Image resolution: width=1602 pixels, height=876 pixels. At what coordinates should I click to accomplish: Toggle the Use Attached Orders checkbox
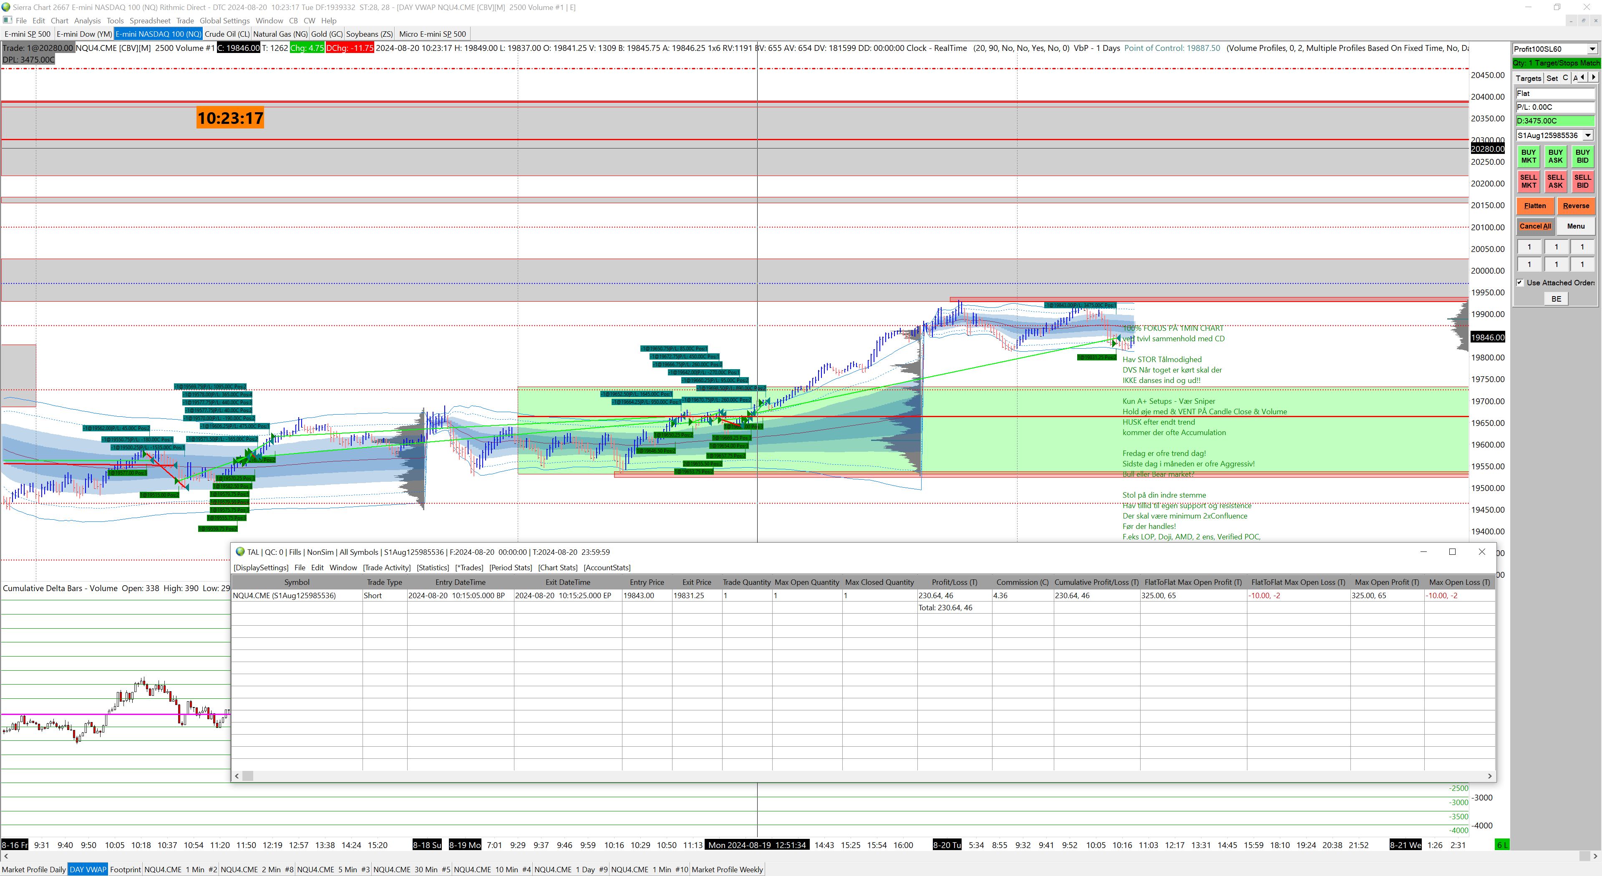click(x=1520, y=282)
